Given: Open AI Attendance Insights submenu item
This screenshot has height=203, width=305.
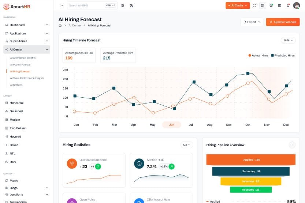Looking at the screenshot, I should pyautogui.click(x=23, y=58).
